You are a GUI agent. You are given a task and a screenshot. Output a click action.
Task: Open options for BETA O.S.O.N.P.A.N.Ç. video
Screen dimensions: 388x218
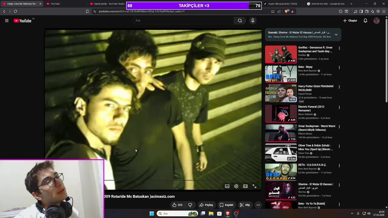pyautogui.click(x=339, y=166)
